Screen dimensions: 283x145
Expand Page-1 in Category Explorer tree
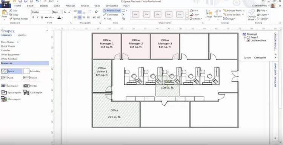coord(245,37)
